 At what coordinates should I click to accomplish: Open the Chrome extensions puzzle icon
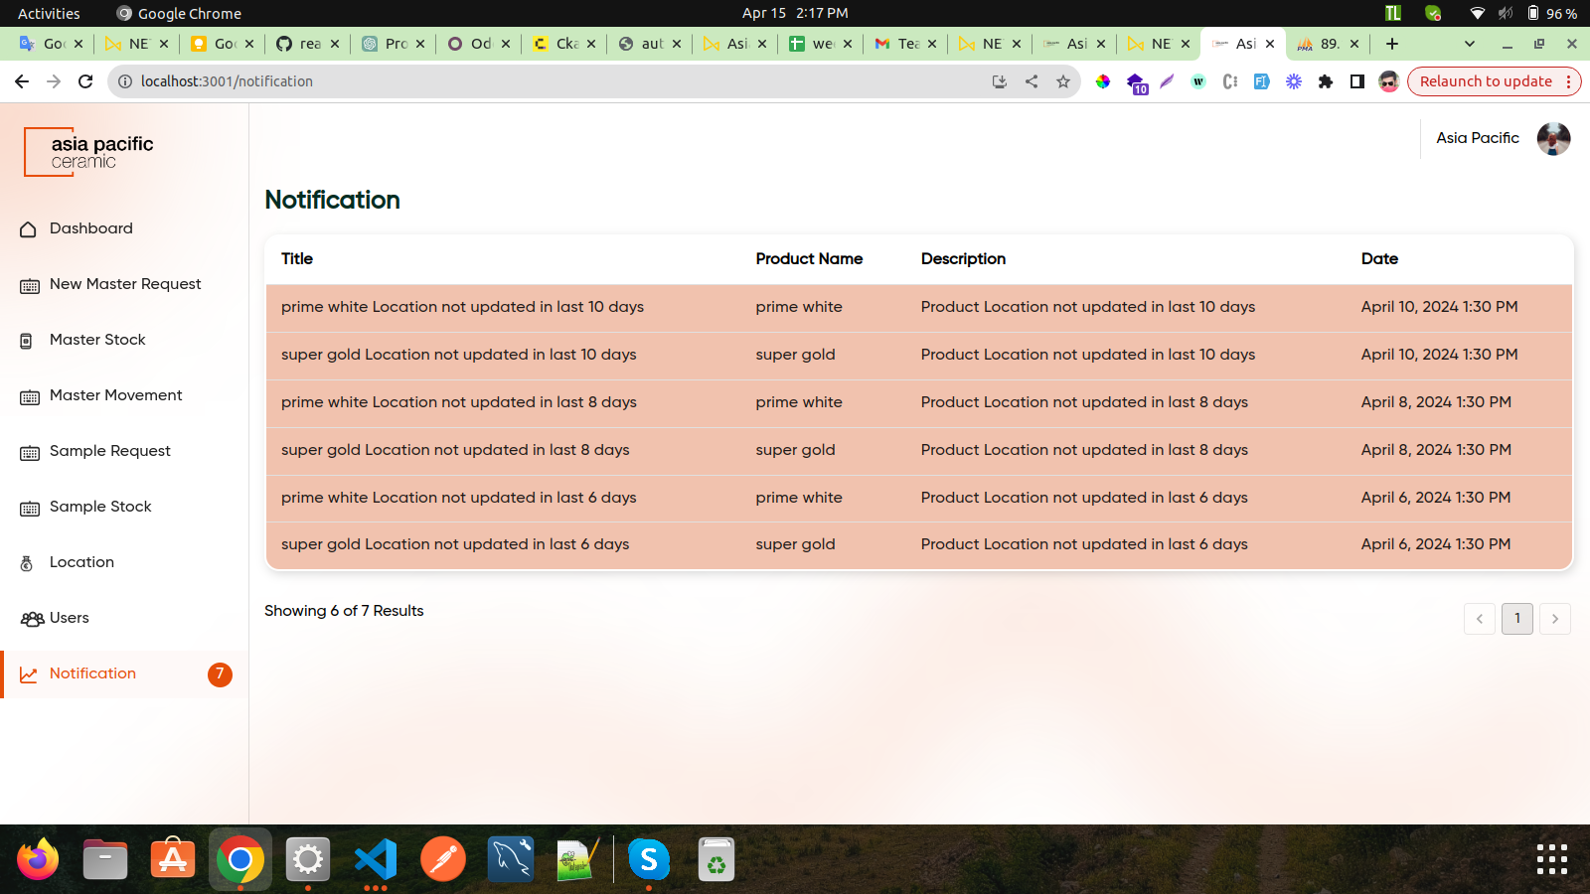1326,81
